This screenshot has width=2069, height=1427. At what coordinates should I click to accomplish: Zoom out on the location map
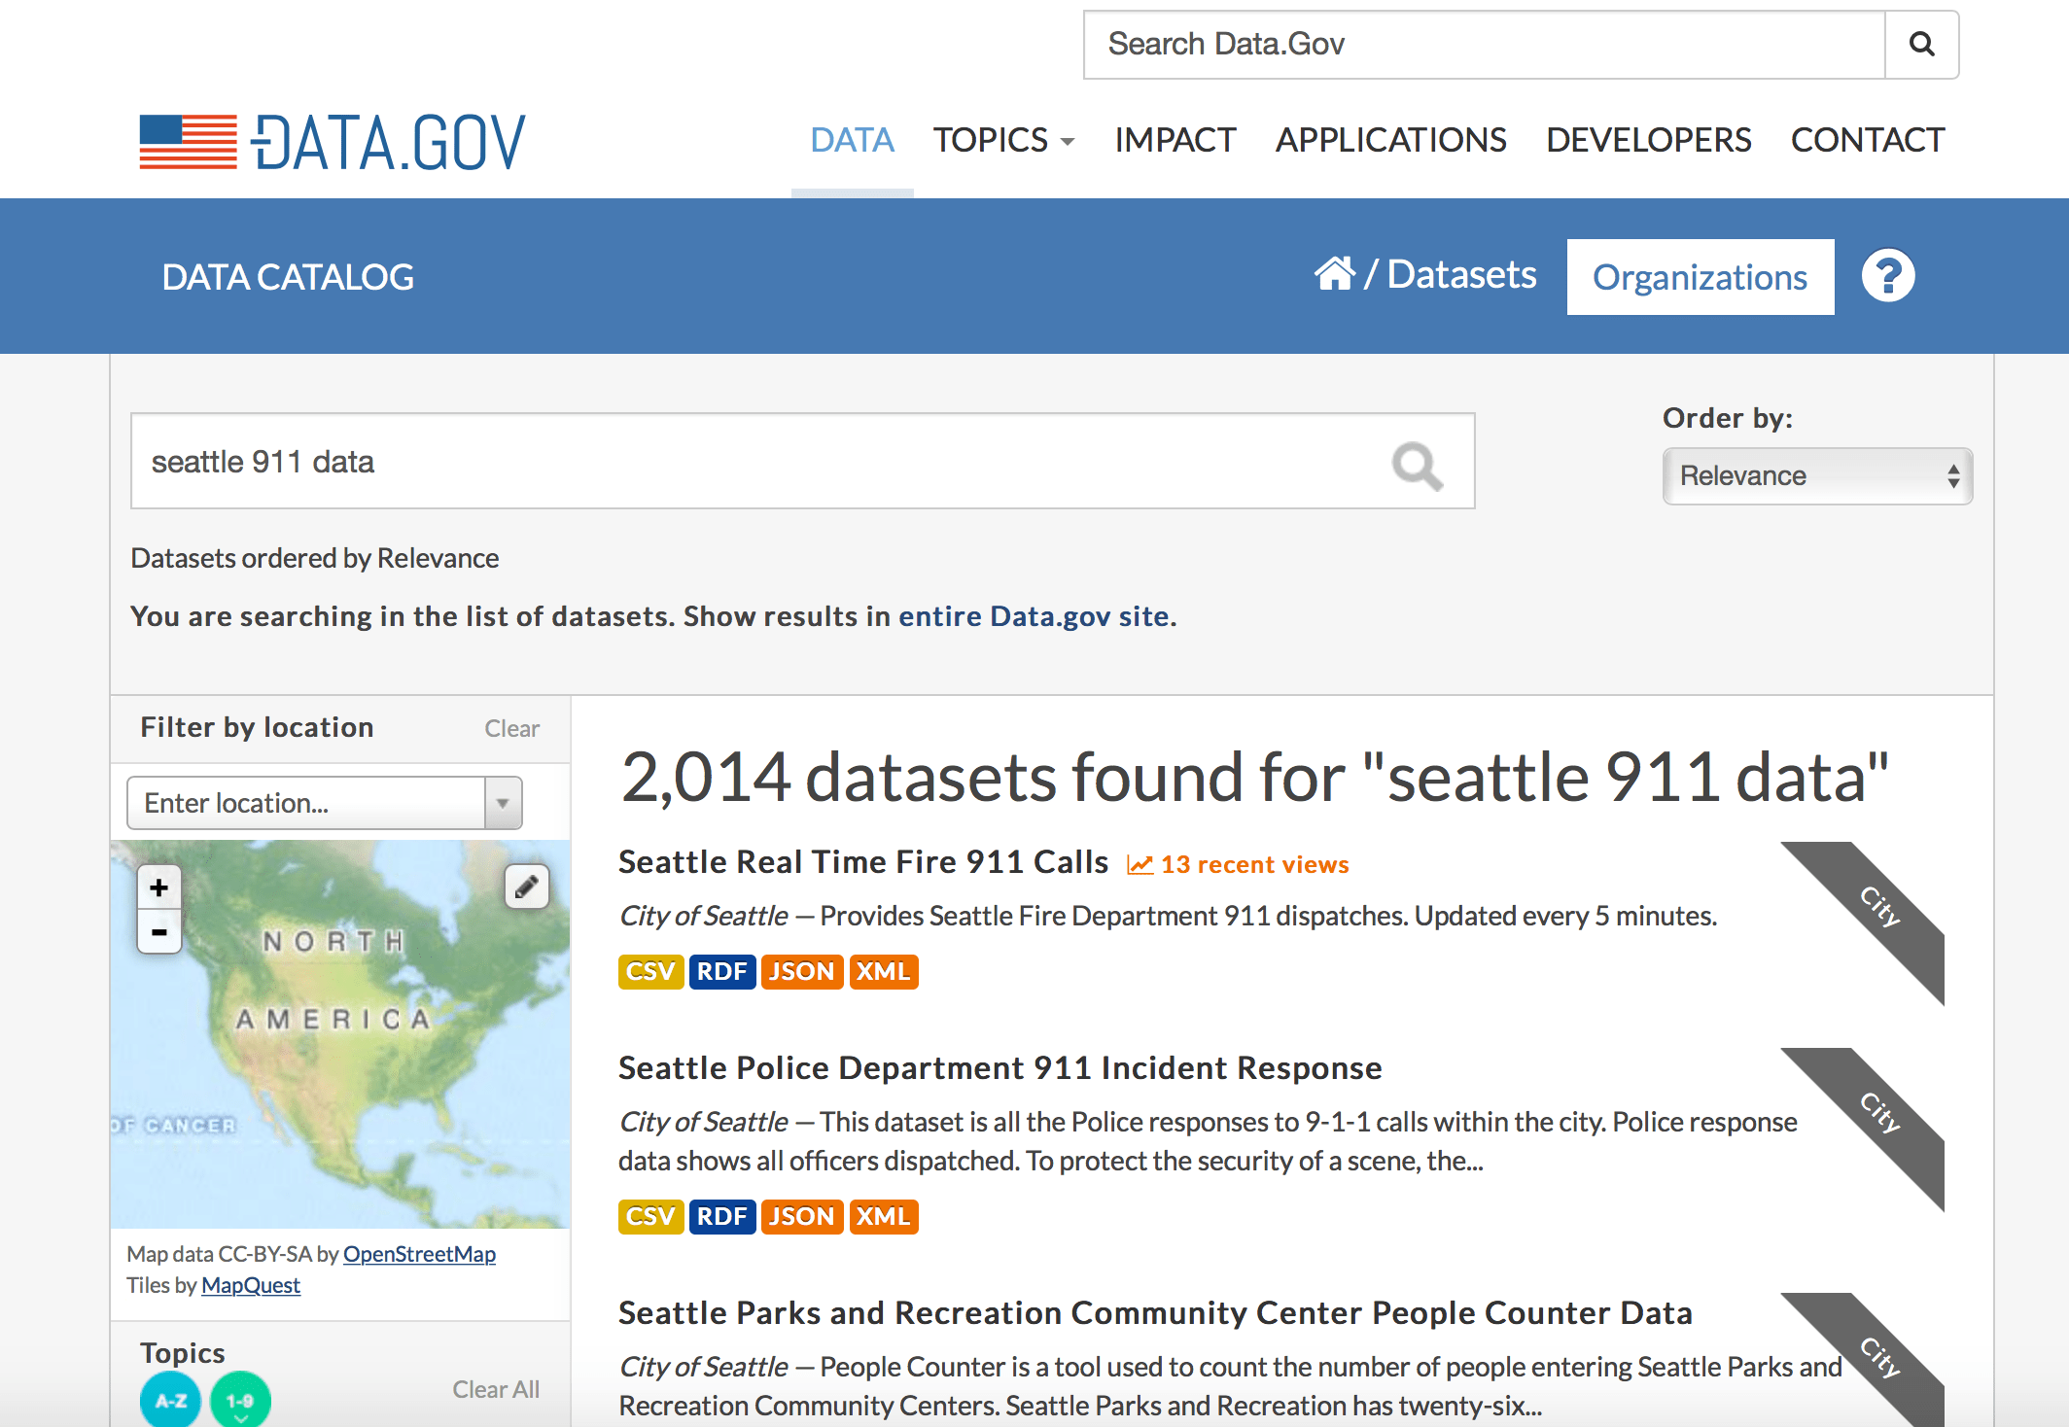tap(159, 932)
